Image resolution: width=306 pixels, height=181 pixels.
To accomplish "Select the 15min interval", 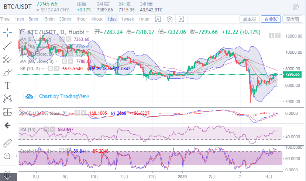I will coord(49,19).
